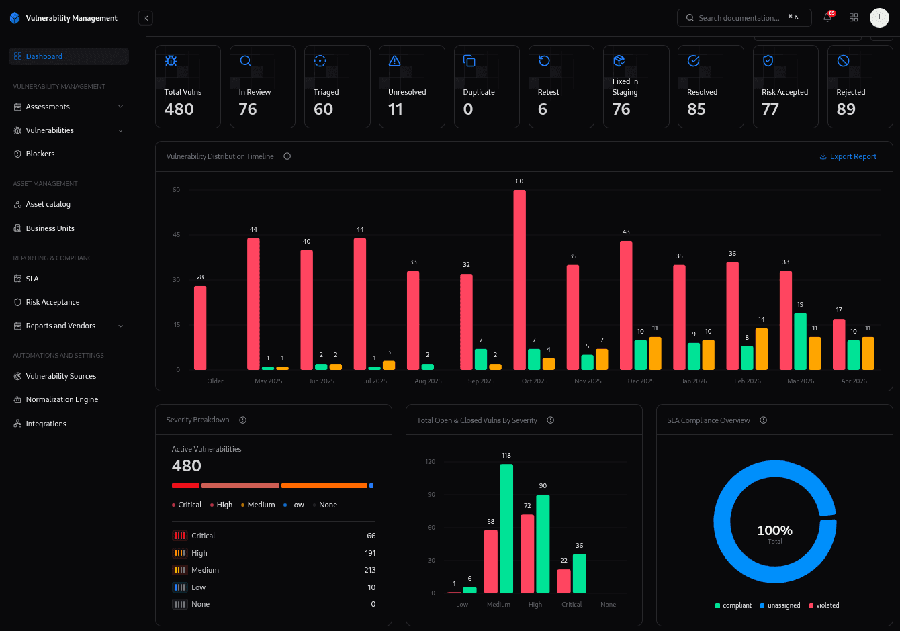The width and height of the screenshot is (900, 631).
Task: Toggle the compliant legend in SLA chart
Action: pyautogui.click(x=733, y=605)
